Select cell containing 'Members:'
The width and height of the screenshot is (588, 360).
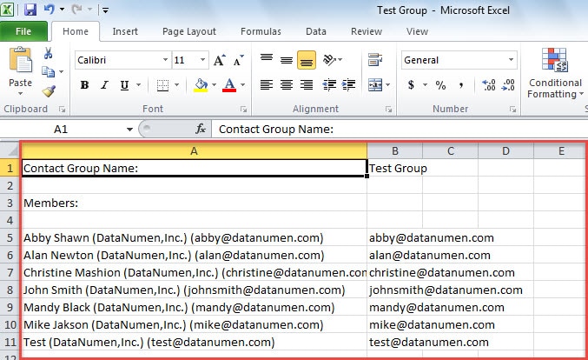pos(195,203)
